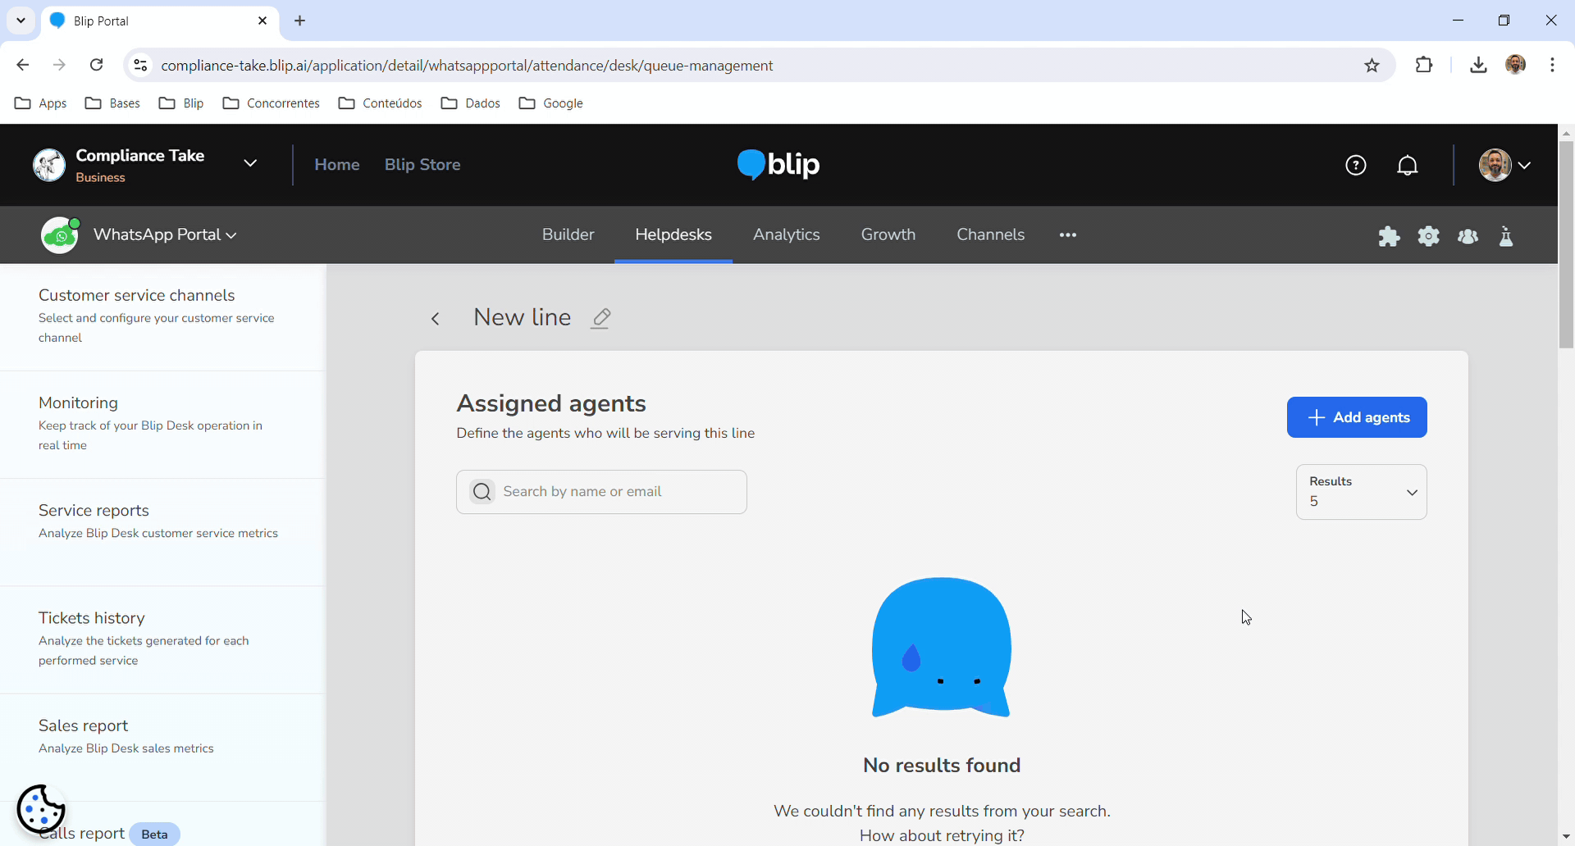Open browser extensions icon

[1424, 65]
